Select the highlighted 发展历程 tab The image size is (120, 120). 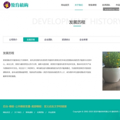pyautogui.click(x=31, y=39)
